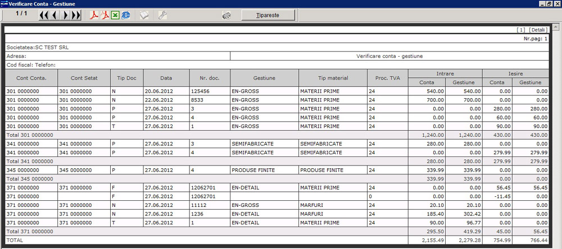Click the [1] page link

click(522, 30)
